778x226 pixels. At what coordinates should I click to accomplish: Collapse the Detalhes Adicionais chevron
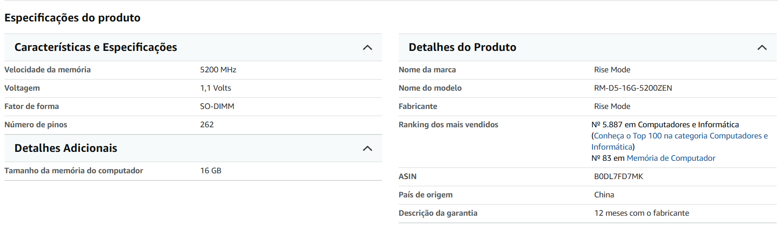pyautogui.click(x=367, y=149)
